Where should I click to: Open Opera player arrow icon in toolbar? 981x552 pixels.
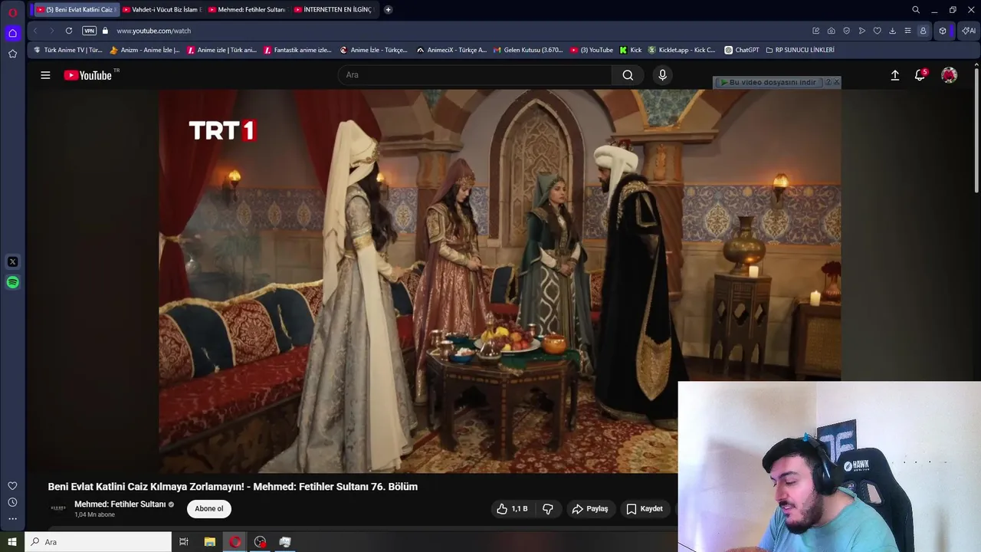pyautogui.click(x=862, y=31)
